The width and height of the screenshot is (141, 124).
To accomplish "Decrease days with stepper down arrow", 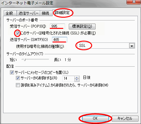I will [77, 80].
